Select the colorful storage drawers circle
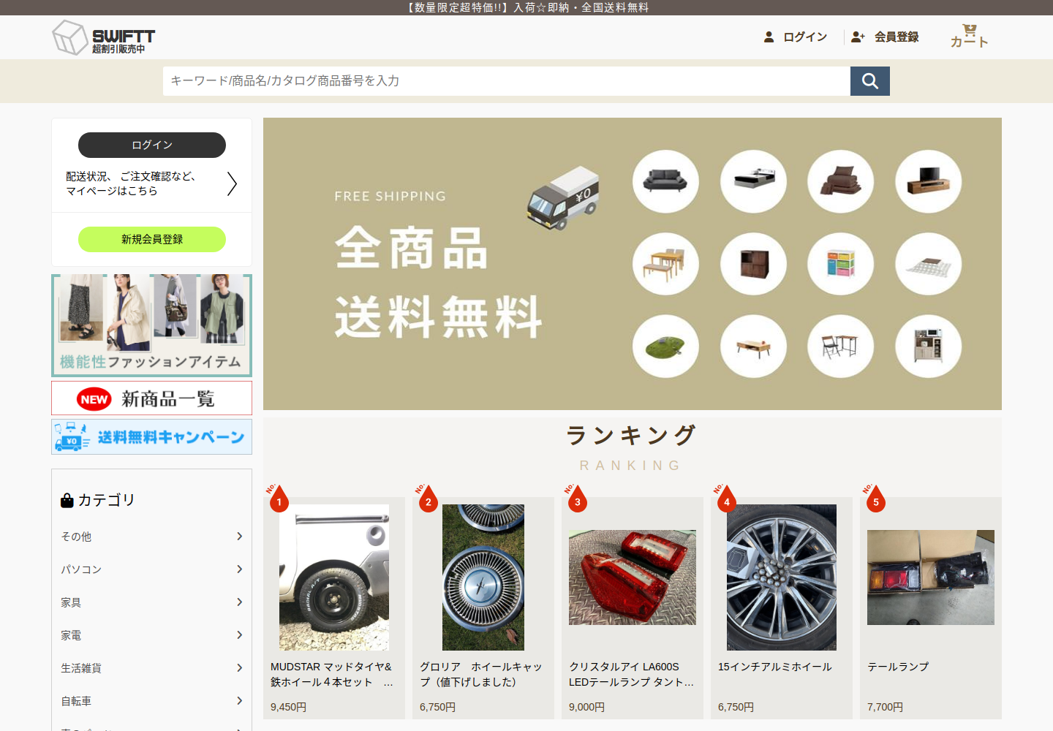This screenshot has width=1053, height=731. (x=841, y=264)
